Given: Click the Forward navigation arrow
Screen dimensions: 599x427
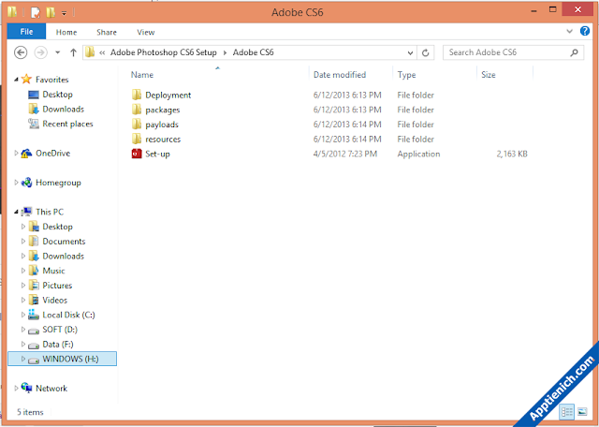Looking at the screenshot, I should tap(40, 52).
